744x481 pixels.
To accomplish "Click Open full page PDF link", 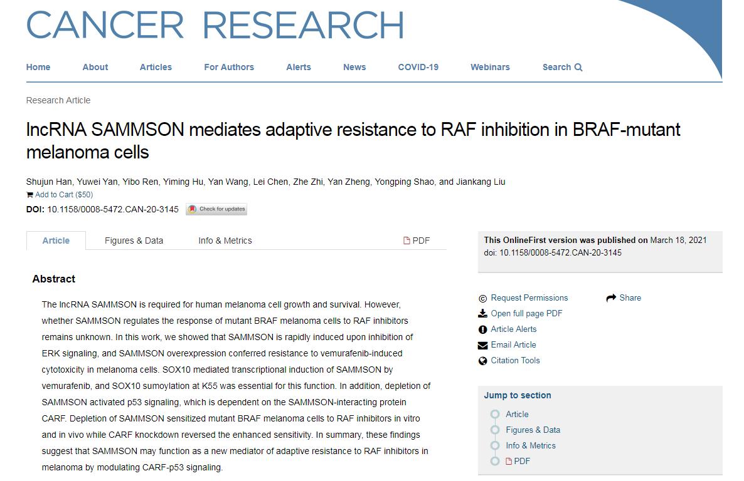I will point(526,314).
